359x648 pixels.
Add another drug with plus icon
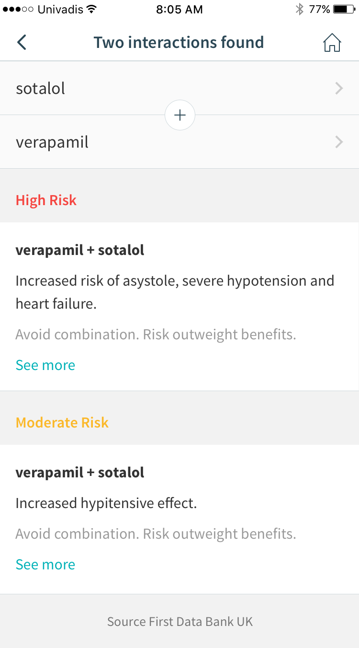[180, 115]
